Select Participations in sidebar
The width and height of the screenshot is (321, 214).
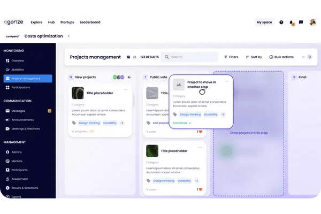(20, 87)
